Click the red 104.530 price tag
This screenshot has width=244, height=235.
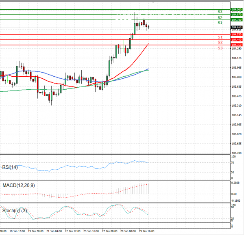(x=236, y=34)
